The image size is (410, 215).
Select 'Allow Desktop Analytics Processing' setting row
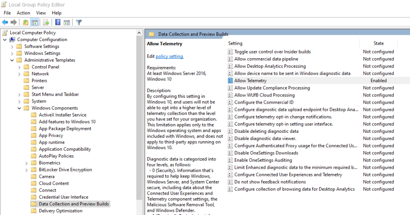point(270,66)
